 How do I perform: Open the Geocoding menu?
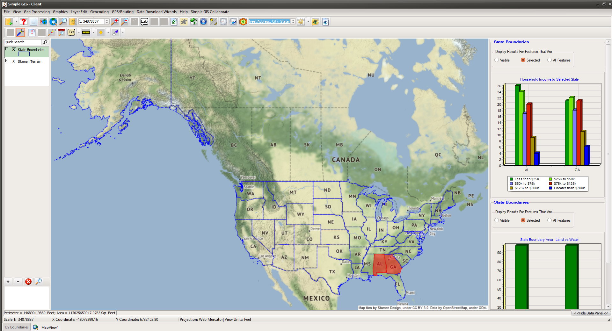99,12
